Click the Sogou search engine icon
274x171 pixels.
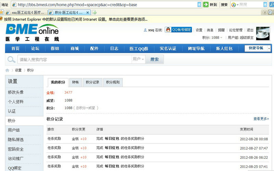point(233,4)
